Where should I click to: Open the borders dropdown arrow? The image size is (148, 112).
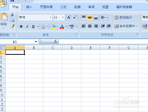point(48,26)
